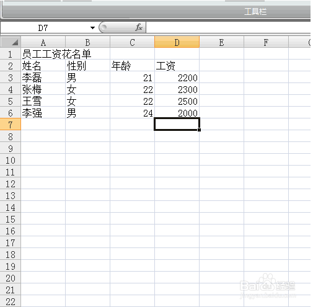Select row 1 header
The width and height of the screenshot is (313, 307).
pyautogui.click(x=11, y=54)
